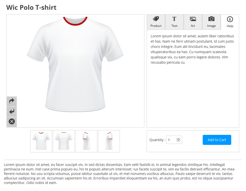This screenshot has height=191, width=246.
Task: Click the undo arrow icon
Action: 12,112
